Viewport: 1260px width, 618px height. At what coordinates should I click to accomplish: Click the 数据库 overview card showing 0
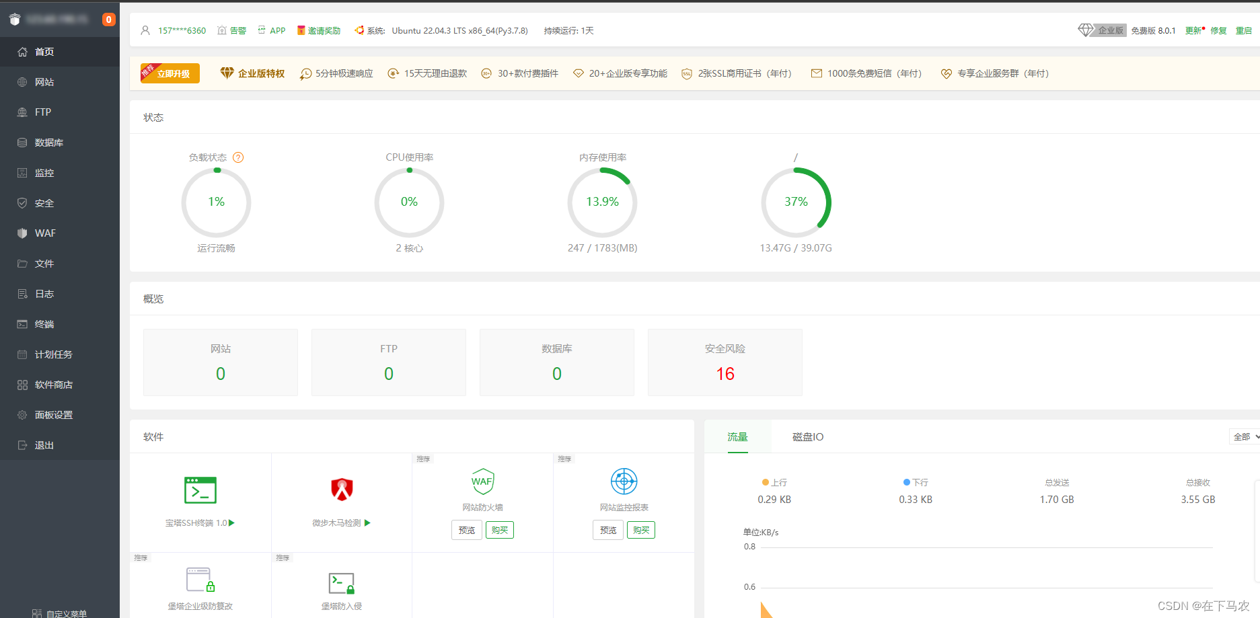click(x=557, y=362)
